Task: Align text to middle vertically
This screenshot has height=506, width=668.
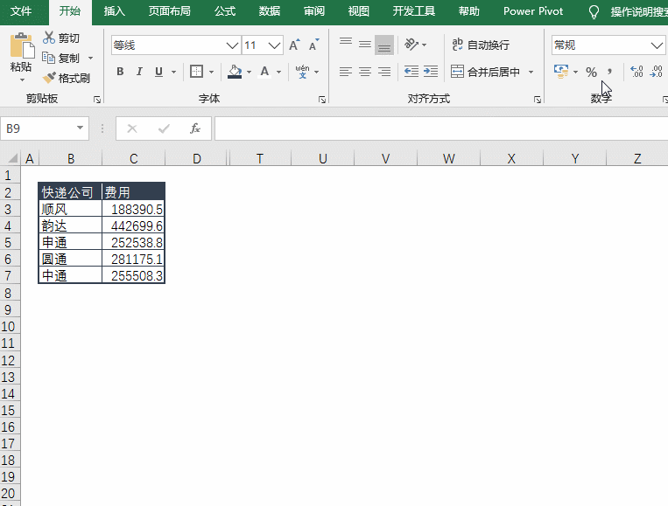Action: point(365,45)
